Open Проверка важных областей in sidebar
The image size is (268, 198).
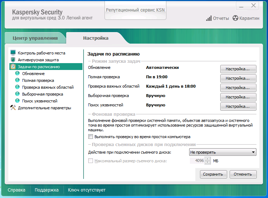click(x=48, y=87)
